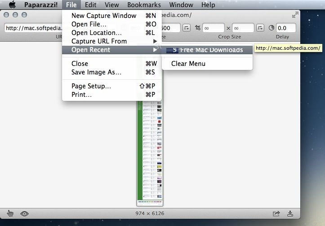The height and width of the screenshot is (226, 325).
Task: Choose Clear Menu in Open Recent submenu
Action: pyautogui.click(x=188, y=64)
